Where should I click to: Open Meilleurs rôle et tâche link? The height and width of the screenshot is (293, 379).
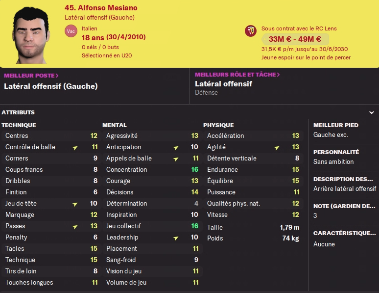237,75
